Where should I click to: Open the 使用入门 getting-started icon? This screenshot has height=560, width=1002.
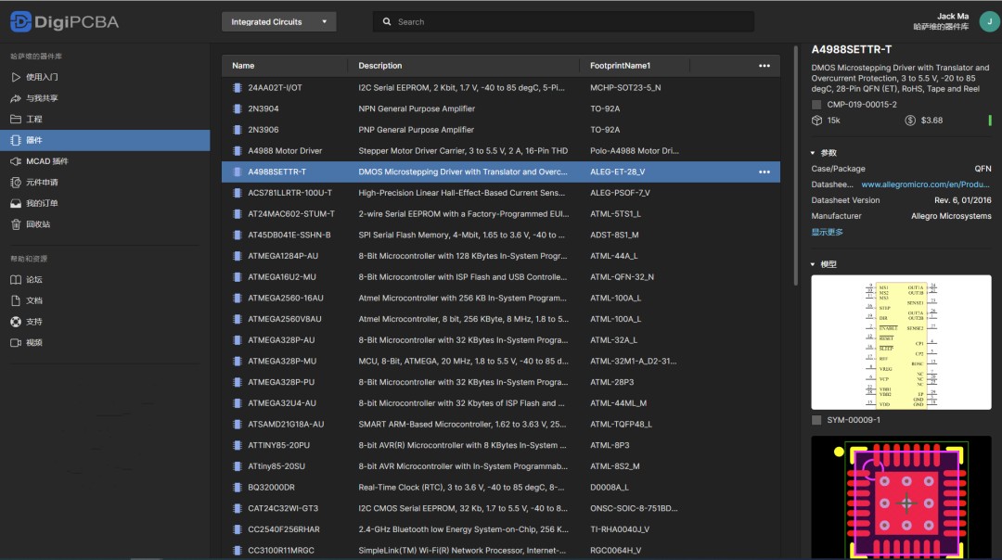pos(16,77)
